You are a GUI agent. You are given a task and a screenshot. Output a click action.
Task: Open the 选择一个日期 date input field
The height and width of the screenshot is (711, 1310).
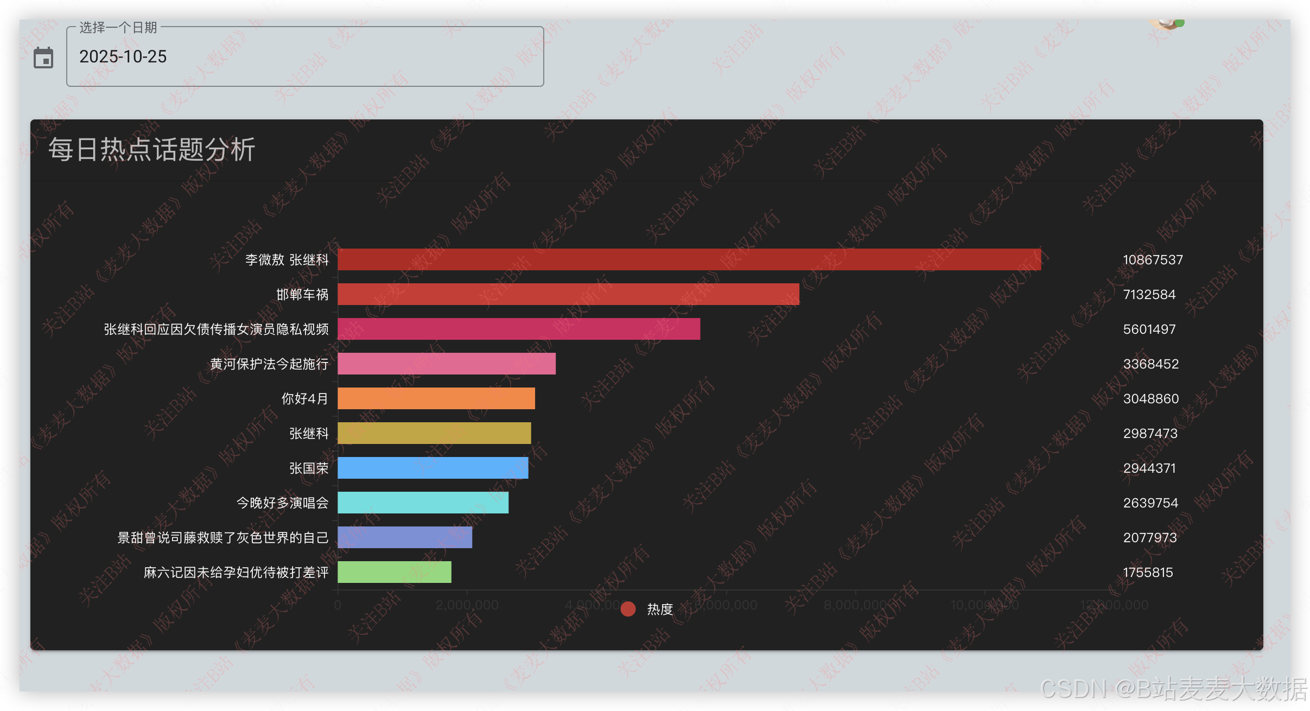click(x=304, y=57)
